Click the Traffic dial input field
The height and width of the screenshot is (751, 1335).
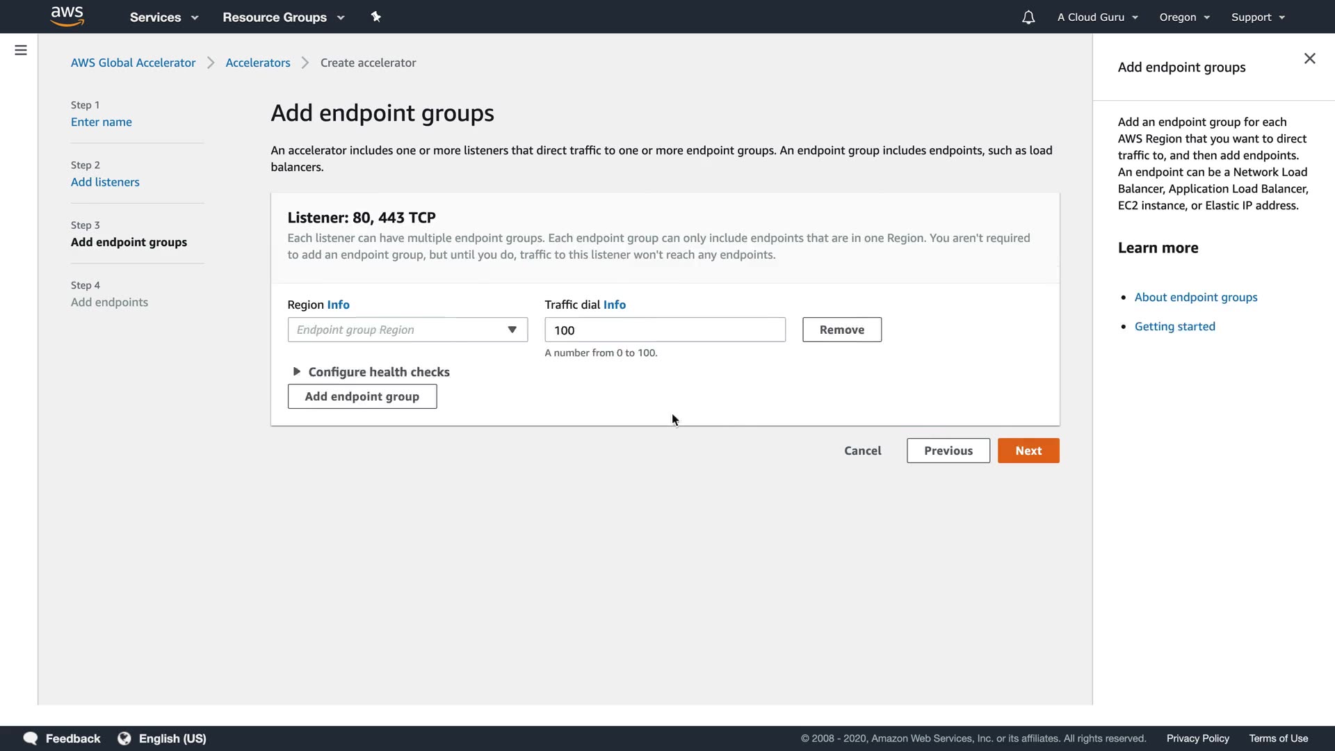point(665,330)
